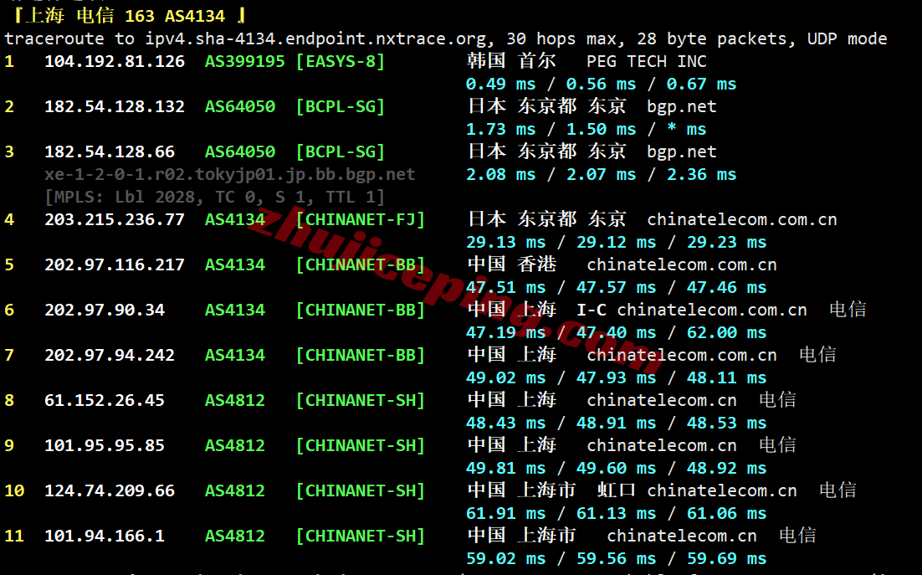Click AS399195 in hop 1
This screenshot has height=575, width=922.
pyautogui.click(x=244, y=61)
